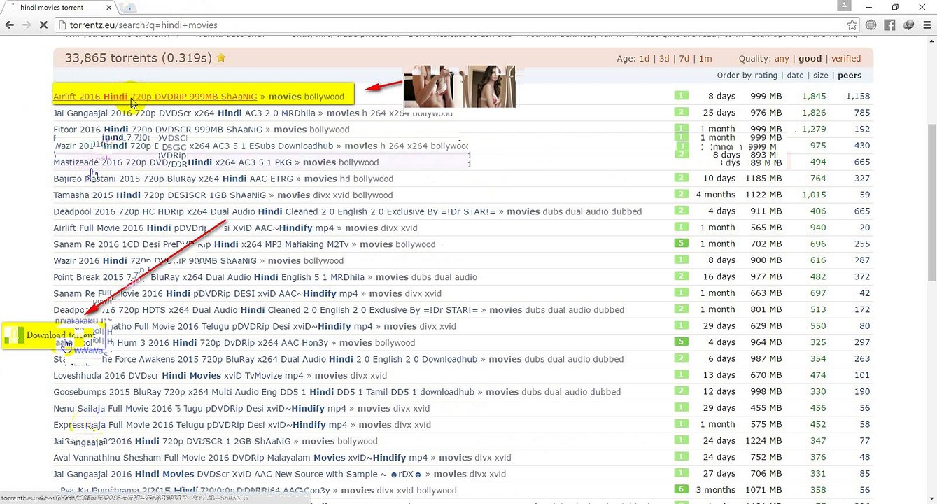The image size is (937, 504).
Task: Open a new browser tab
Action: point(127,8)
